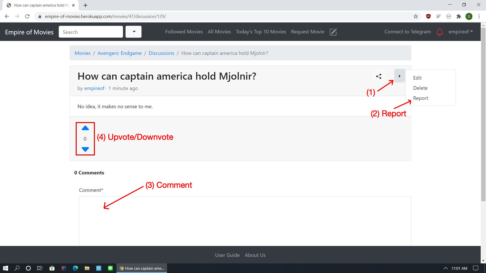Open the notification bell
Image resolution: width=486 pixels, height=273 pixels.
440,32
